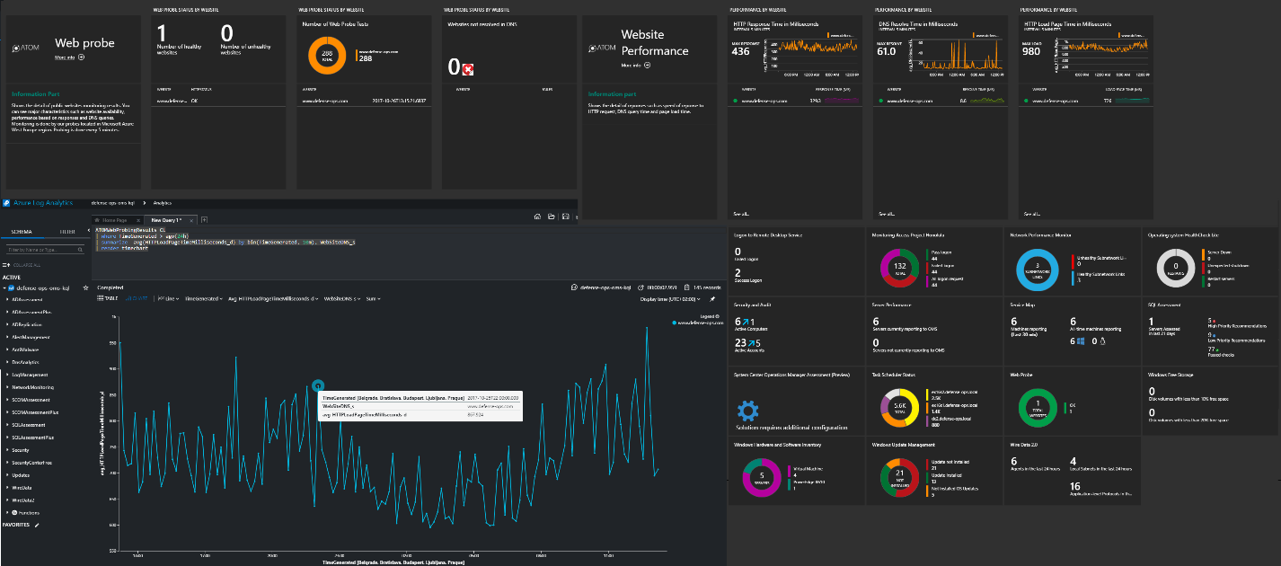The height and width of the screenshot is (566, 1281).
Task: Open the Home icon in the query toolbar
Action: click(537, 217)
